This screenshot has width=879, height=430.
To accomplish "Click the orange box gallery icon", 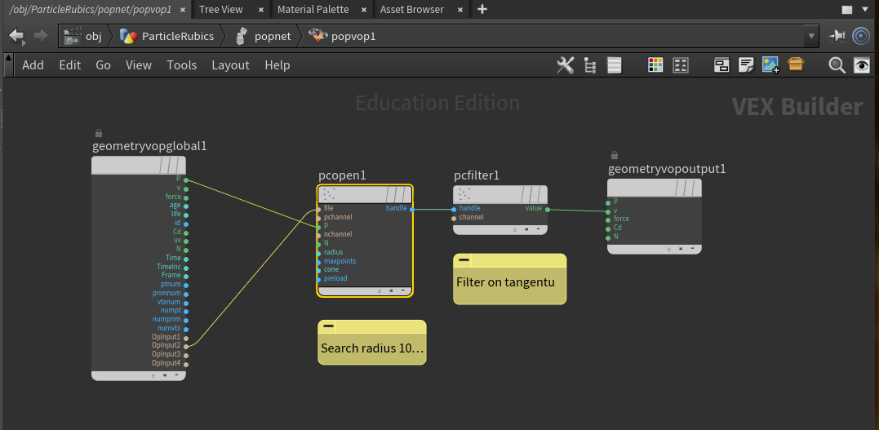I will click(x=796, y=65).
